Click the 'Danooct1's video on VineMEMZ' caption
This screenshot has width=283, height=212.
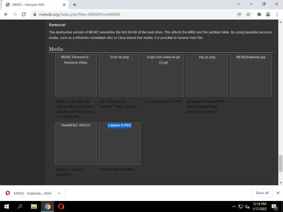click(x=70, y=172)
